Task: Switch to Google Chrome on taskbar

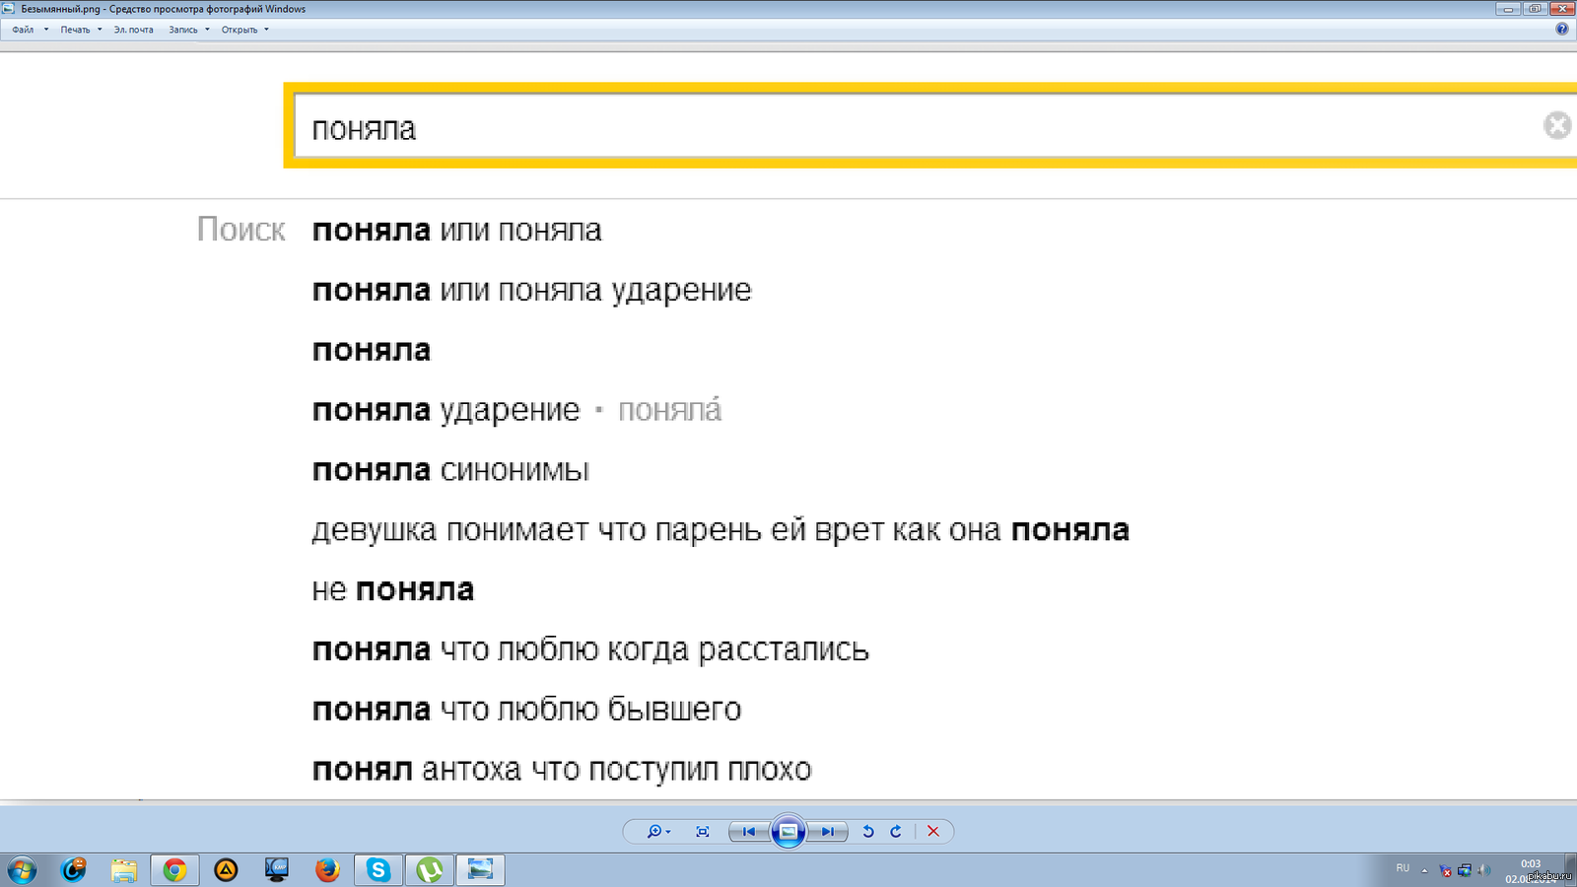Action: (175, 870)
